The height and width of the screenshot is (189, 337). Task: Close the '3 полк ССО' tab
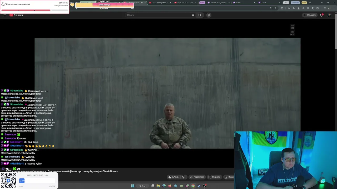[170, 3]
